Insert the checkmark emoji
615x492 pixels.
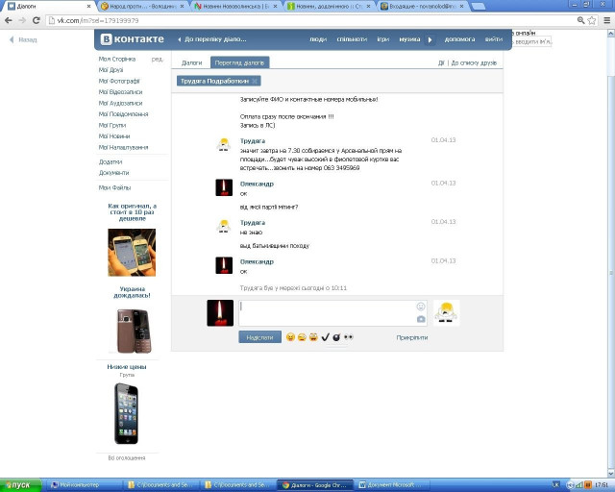point(325,337)
